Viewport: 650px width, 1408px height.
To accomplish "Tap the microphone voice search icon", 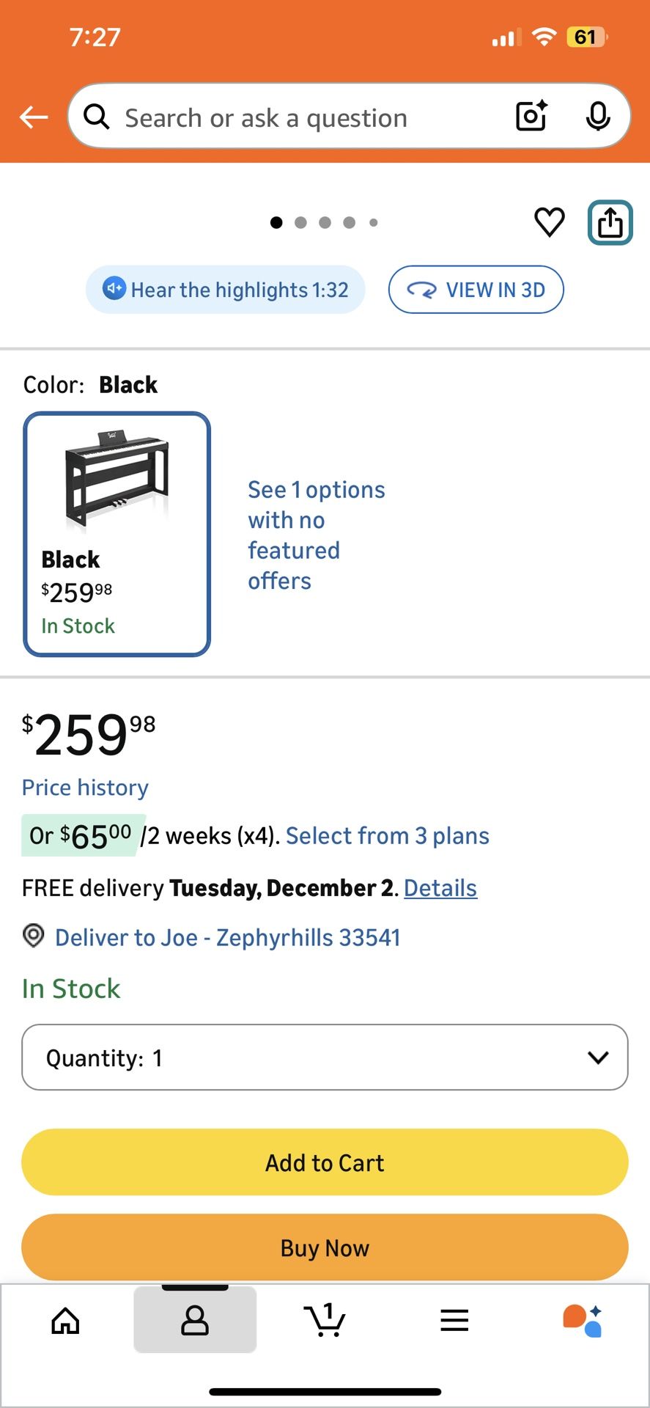I will (598, 116).
